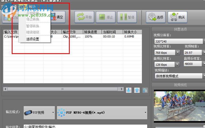Open the 选项 options gear button
This screenshot has width=205, height=128.
(x=156, y=17)
